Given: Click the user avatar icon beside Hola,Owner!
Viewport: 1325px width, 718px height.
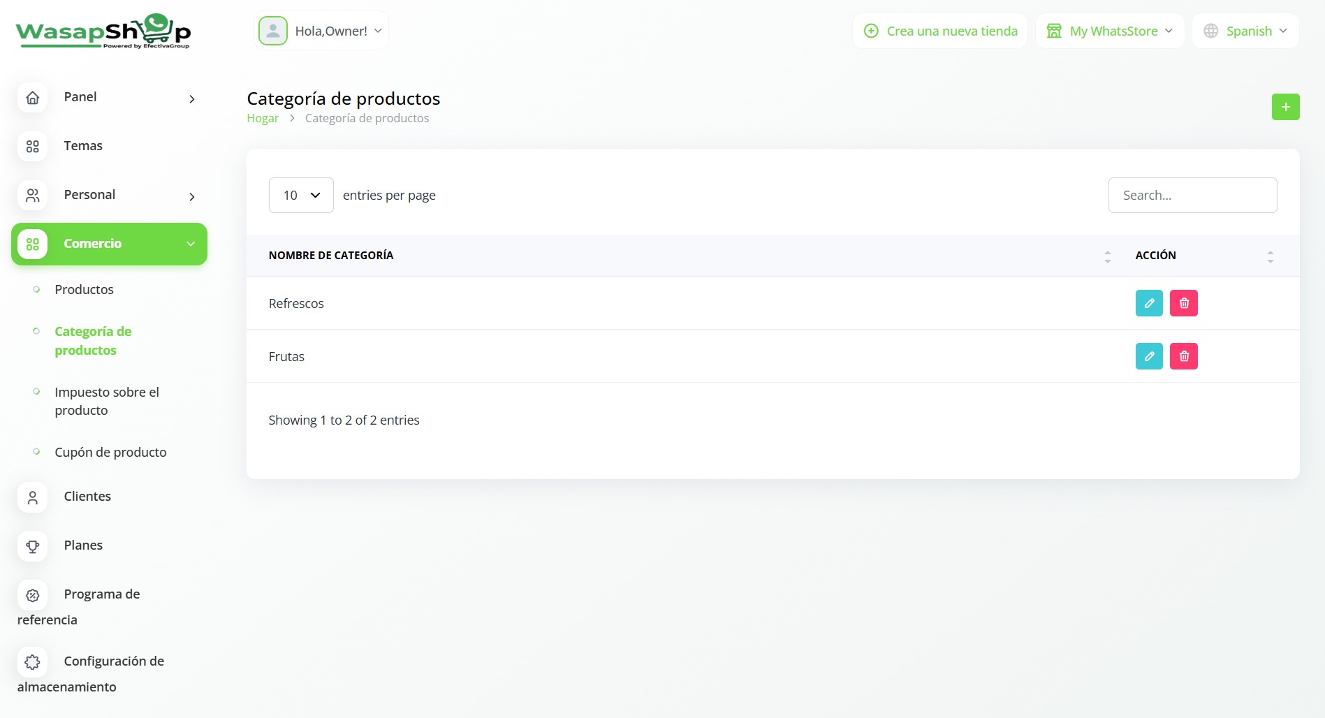Looking at the screenshot, I should pos(273,31).
